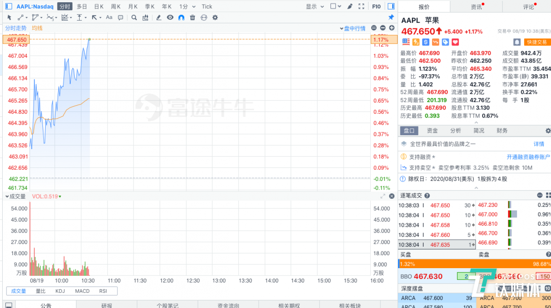This screenshot has width=551, height=308.
Task: Add AAPL to favorites with heart icon
Action: click(x=455, y=42)
